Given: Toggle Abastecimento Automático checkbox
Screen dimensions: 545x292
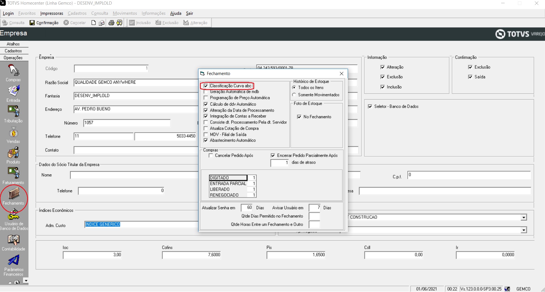Looking at the screenshot, I should 206,140.
